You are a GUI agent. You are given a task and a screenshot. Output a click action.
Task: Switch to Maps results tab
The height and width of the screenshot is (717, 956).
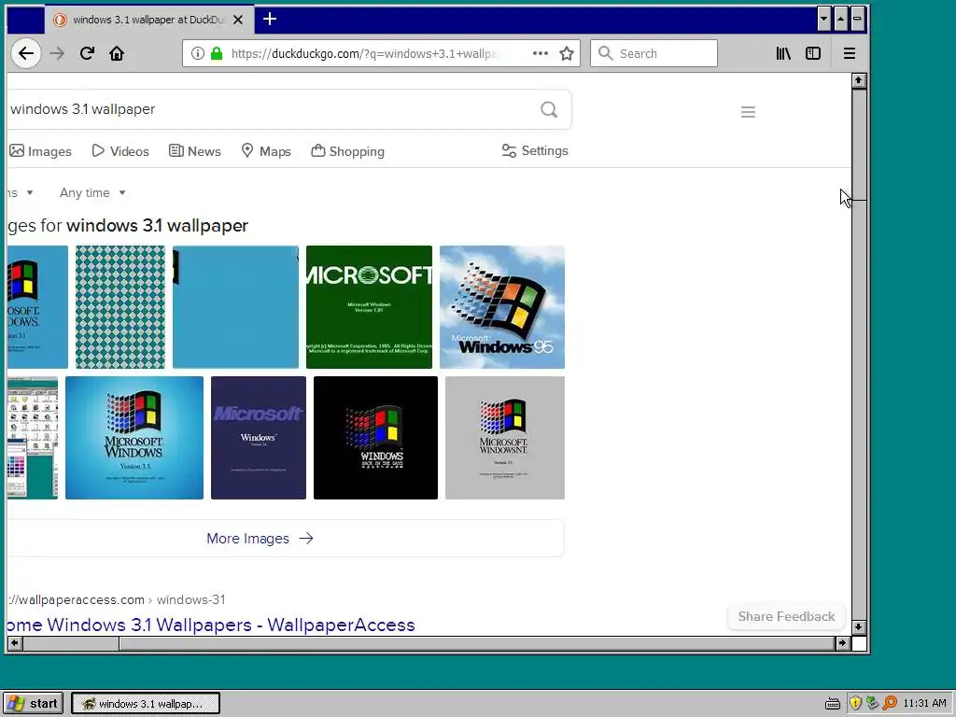266,151
